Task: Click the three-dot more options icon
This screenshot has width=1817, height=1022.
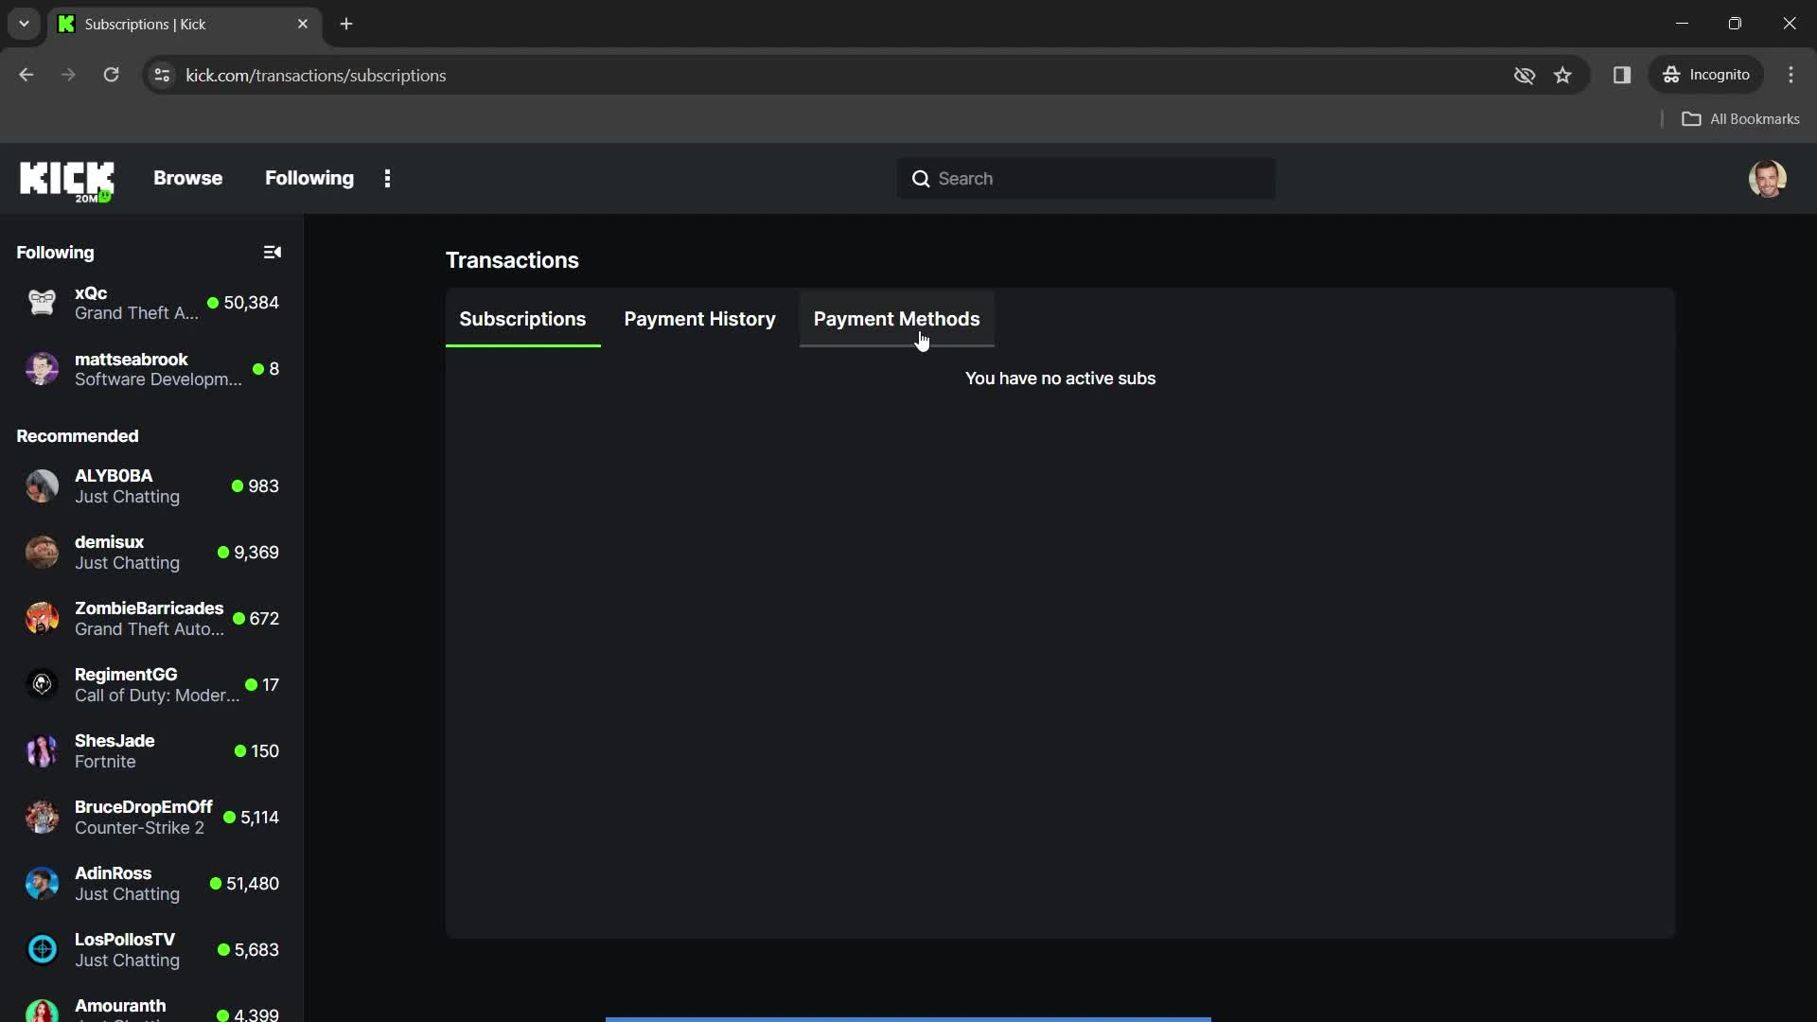Action: pos(387,177)
